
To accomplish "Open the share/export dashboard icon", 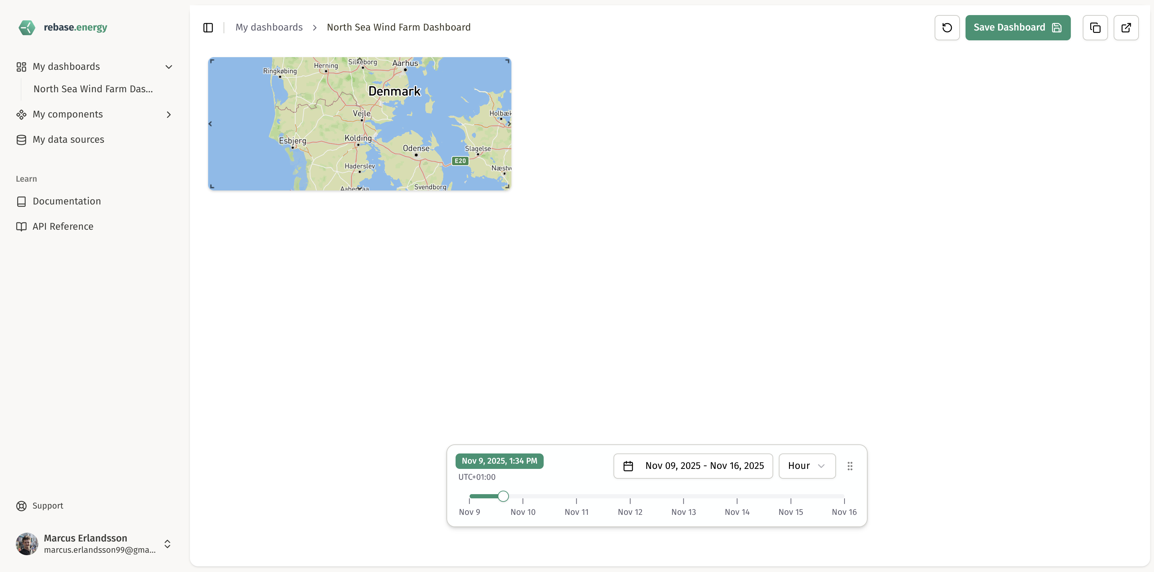I will pos(1126,27).
